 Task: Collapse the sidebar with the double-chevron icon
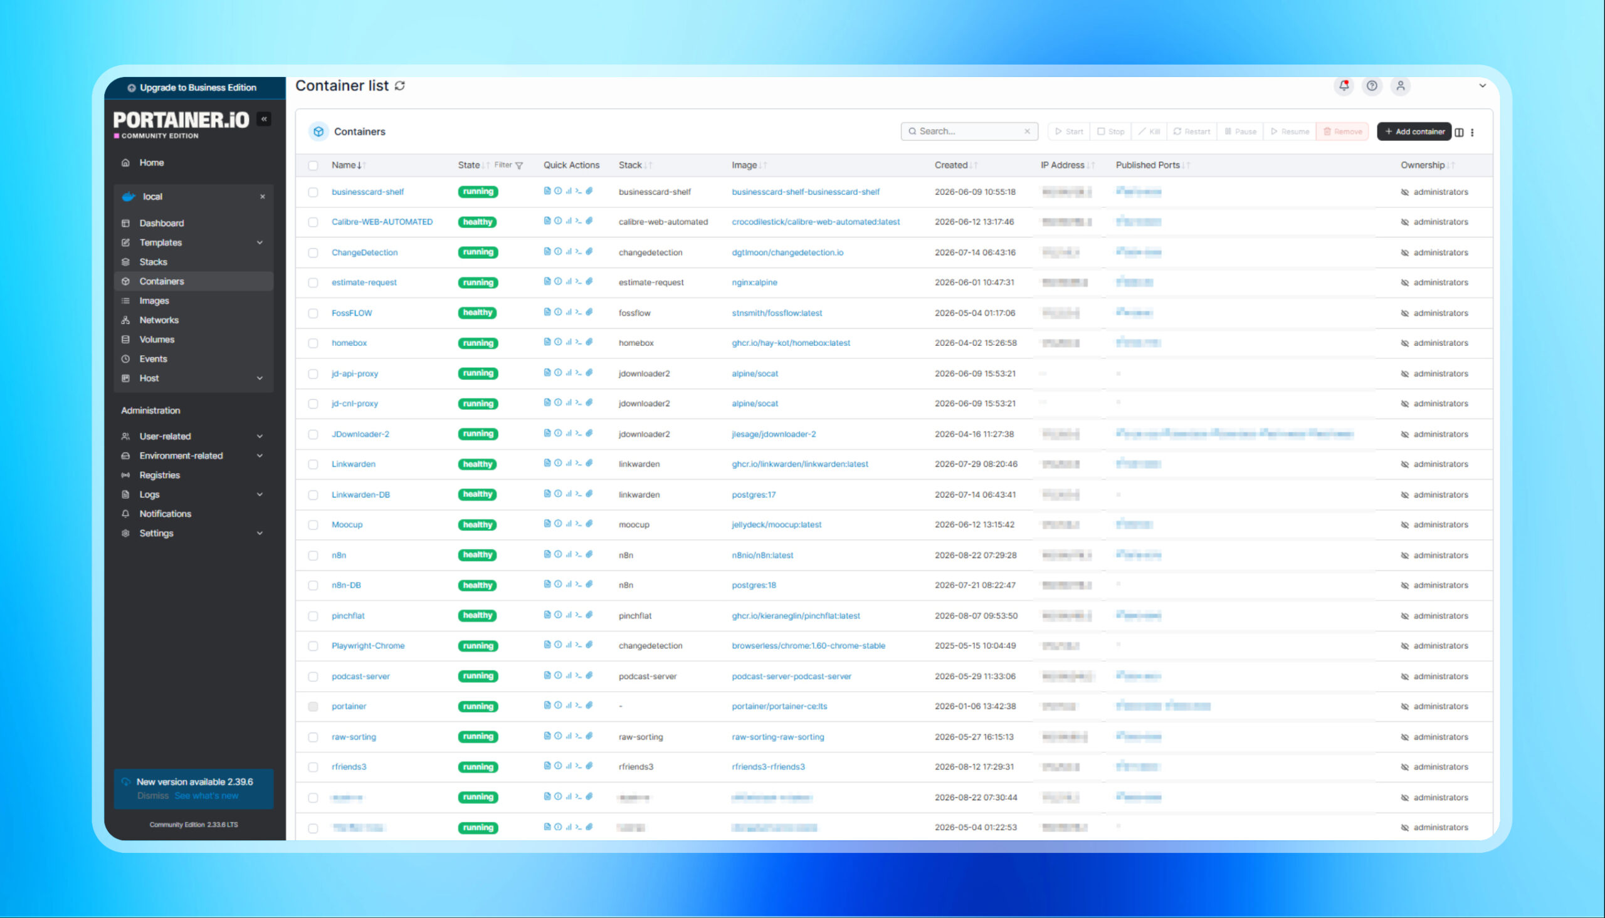[x=264, y=118]
